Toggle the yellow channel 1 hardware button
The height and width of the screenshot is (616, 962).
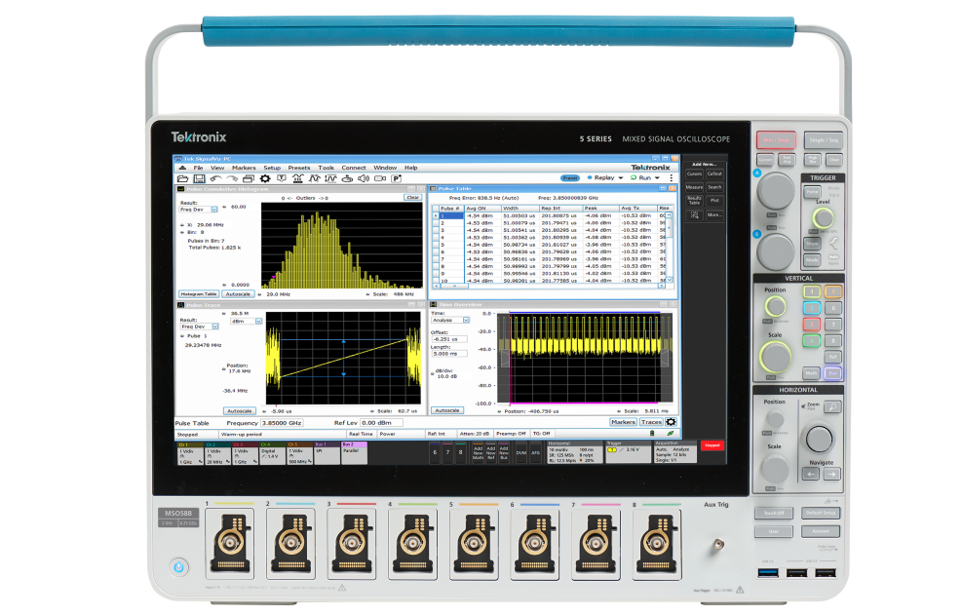click(812, 292)
